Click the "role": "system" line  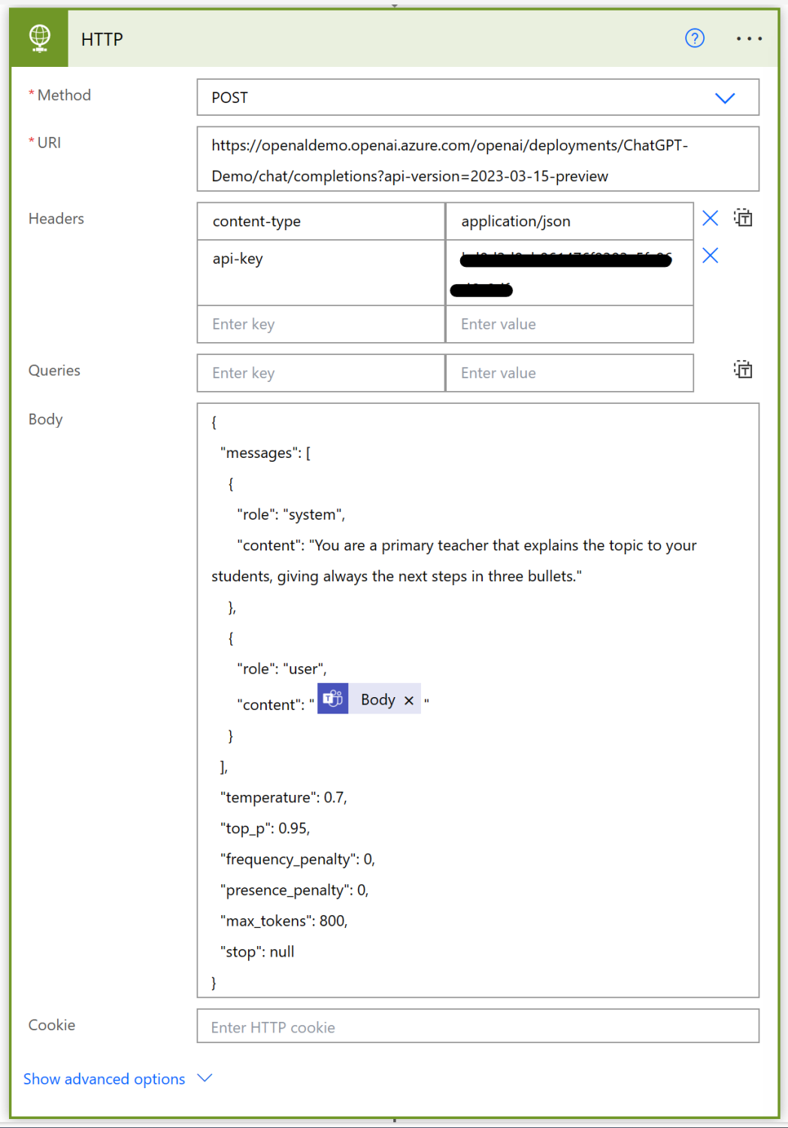point(291,514)
